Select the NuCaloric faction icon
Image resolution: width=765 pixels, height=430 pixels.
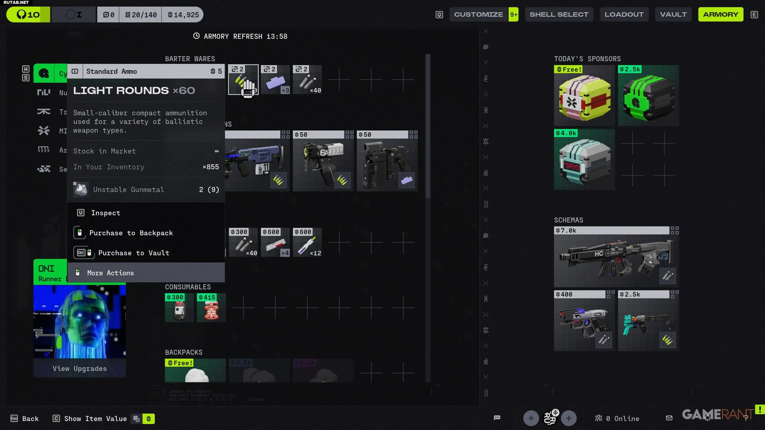click(x=44, y=92)
